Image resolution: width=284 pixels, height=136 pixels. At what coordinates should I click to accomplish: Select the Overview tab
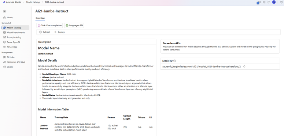(40, 18)
